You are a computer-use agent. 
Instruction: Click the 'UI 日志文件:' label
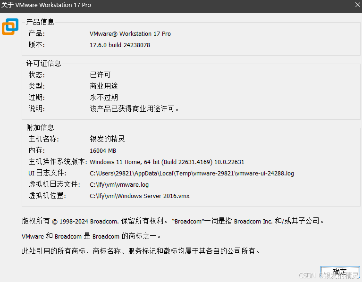pos(47,173)
